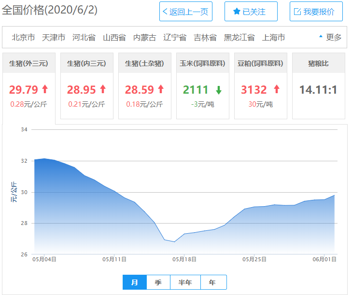Click the 28.59 price value
Screen dimensions: 352x295
tap(140, 90)
